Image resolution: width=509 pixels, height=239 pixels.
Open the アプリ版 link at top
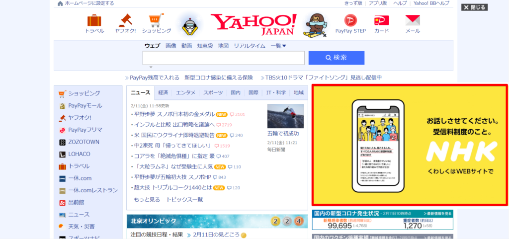click(x=378, y=3)
